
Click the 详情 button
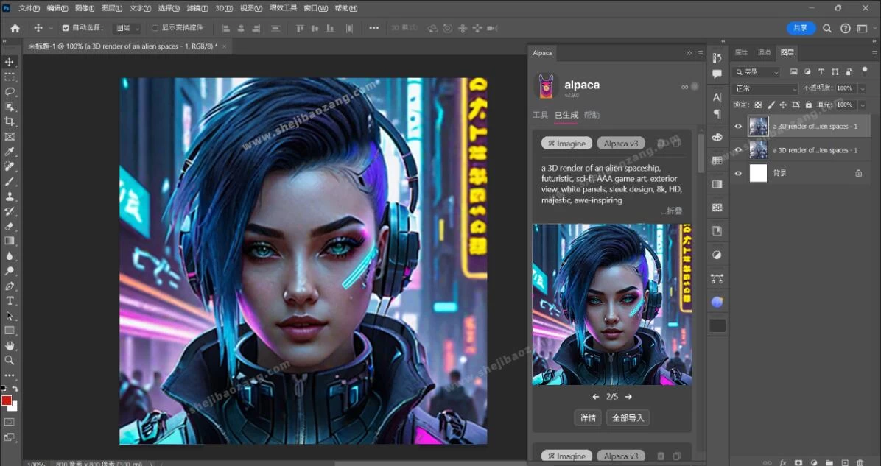587,418
